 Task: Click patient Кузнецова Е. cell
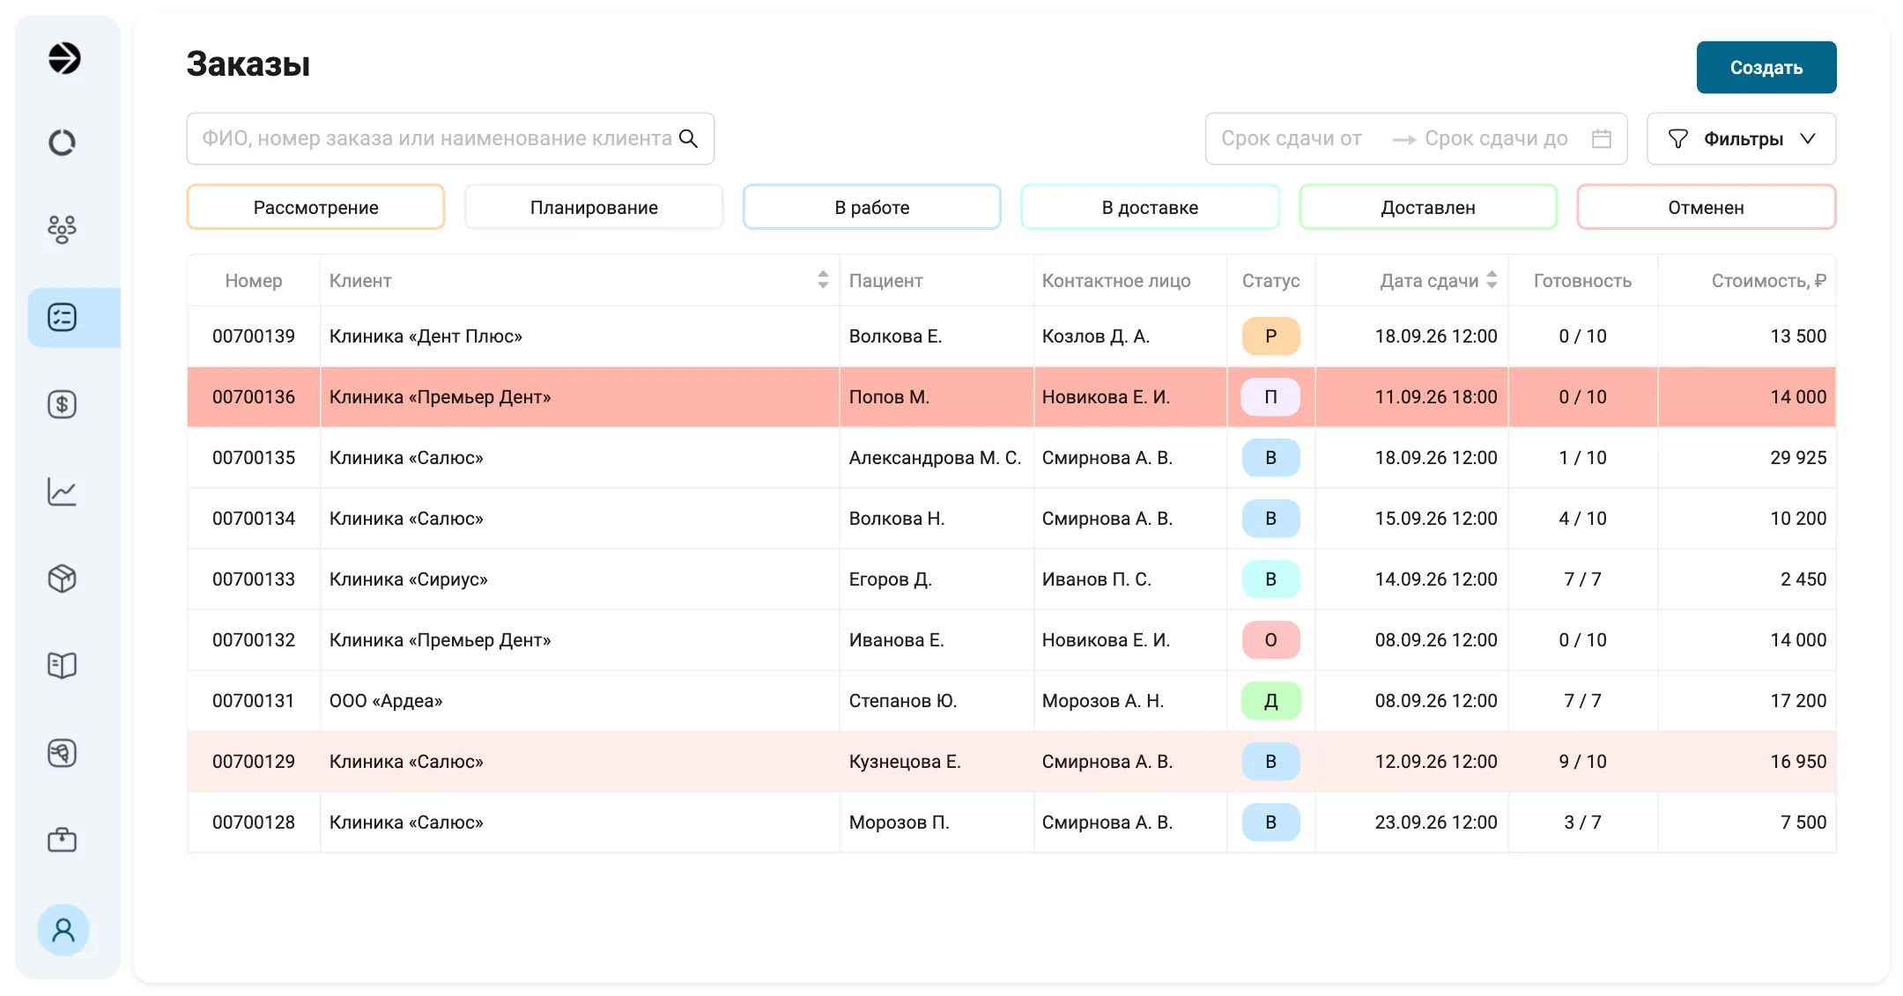pos(937,762)
